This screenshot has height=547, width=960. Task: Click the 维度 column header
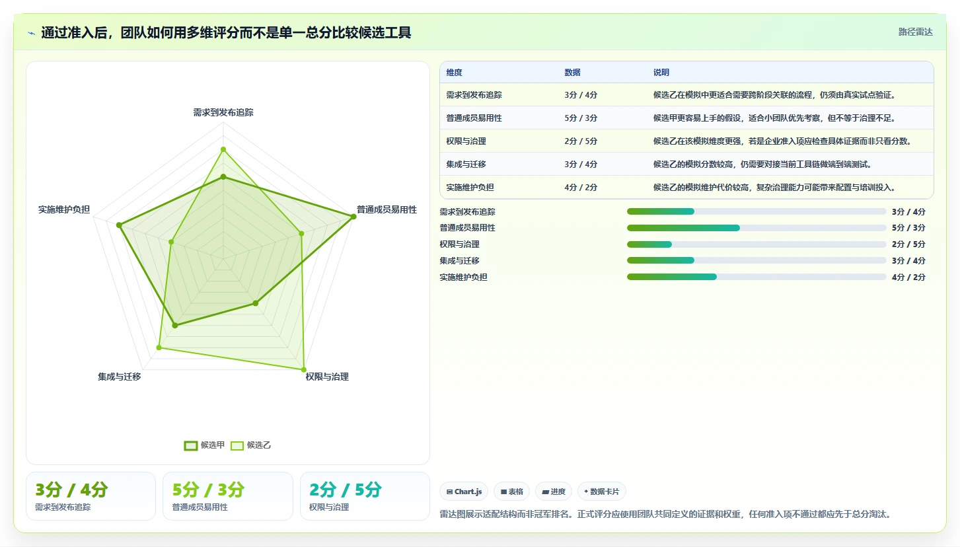454,73
